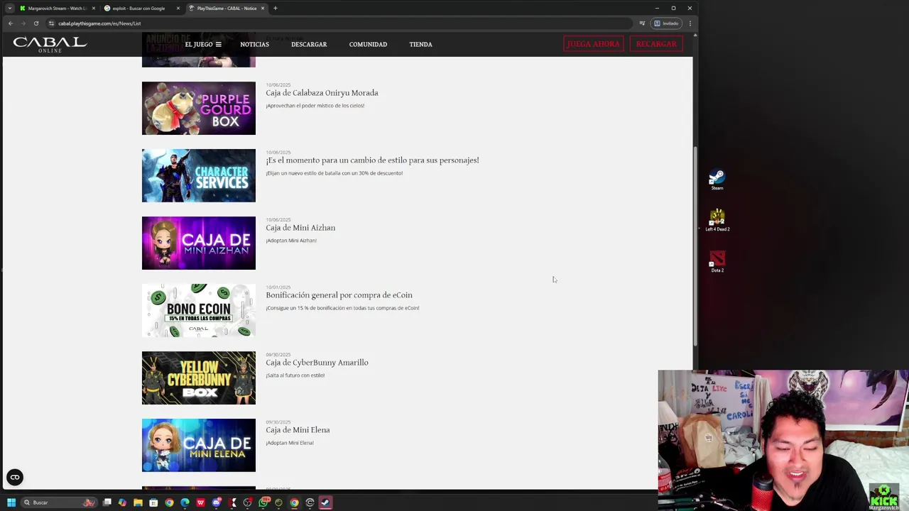Open the Descargar menu item
The width and height of the screenshot is (909, 511).
(309, 45)
